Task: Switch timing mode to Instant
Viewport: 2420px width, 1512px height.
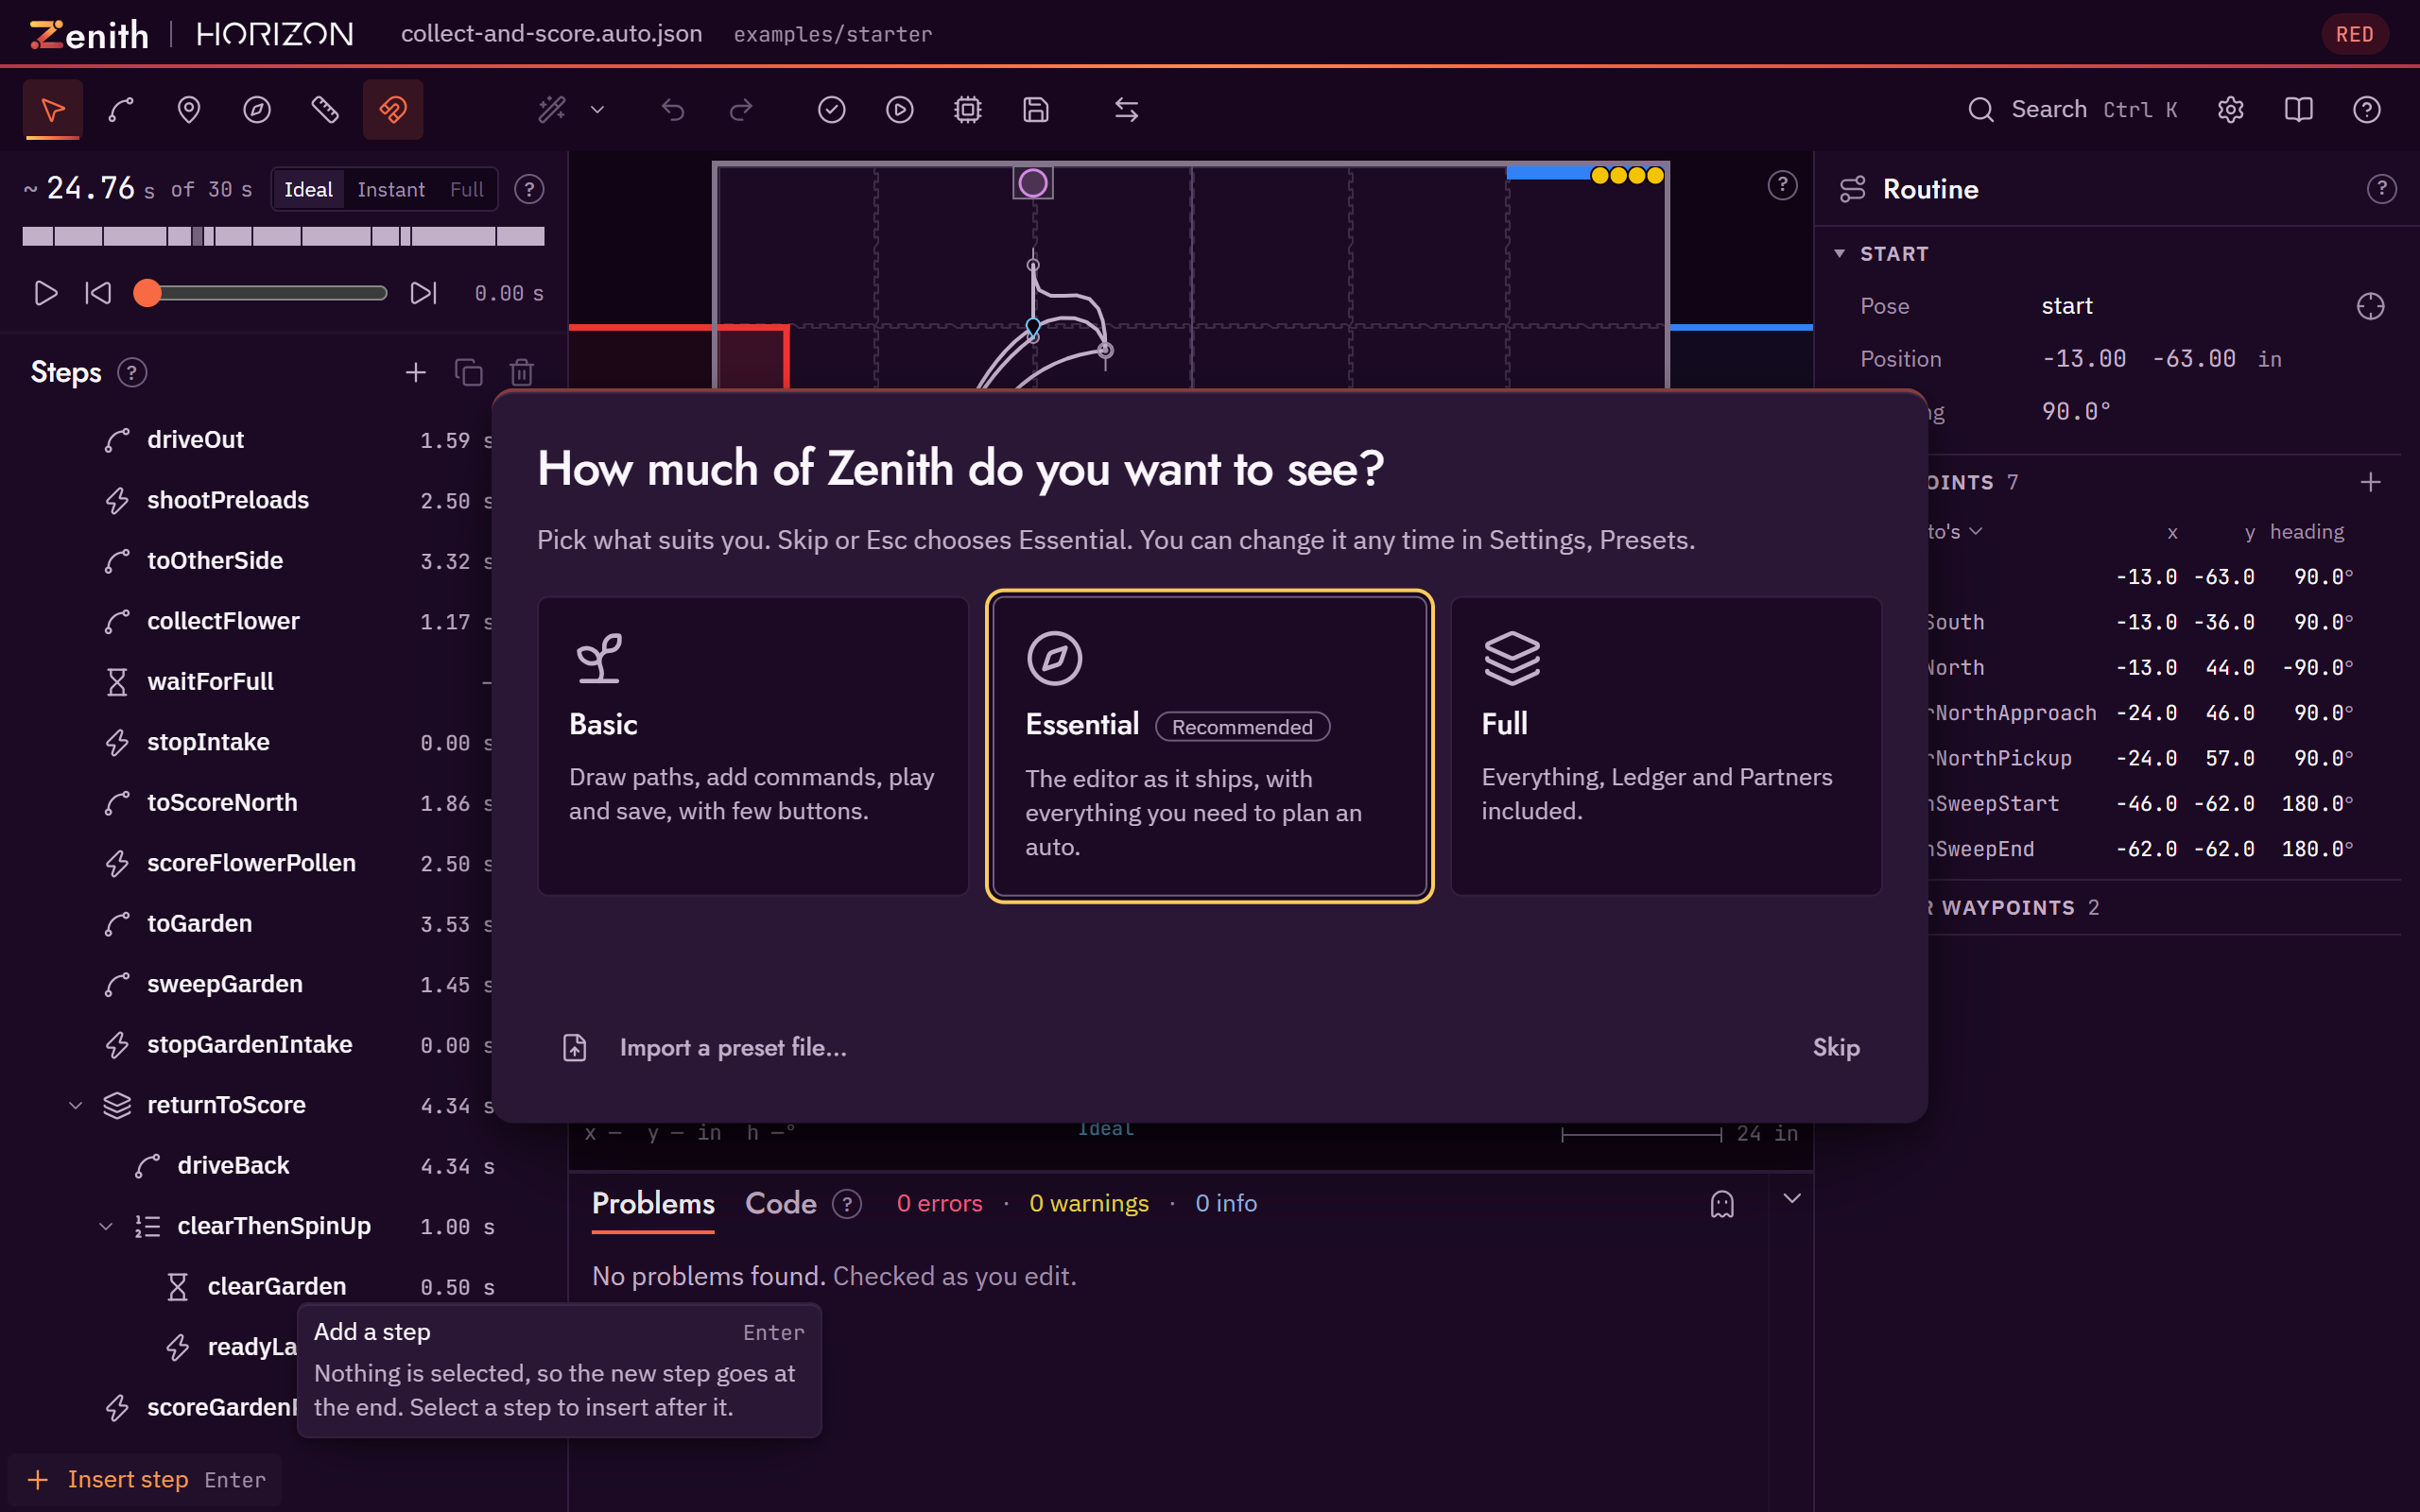Action: point(391,189)
